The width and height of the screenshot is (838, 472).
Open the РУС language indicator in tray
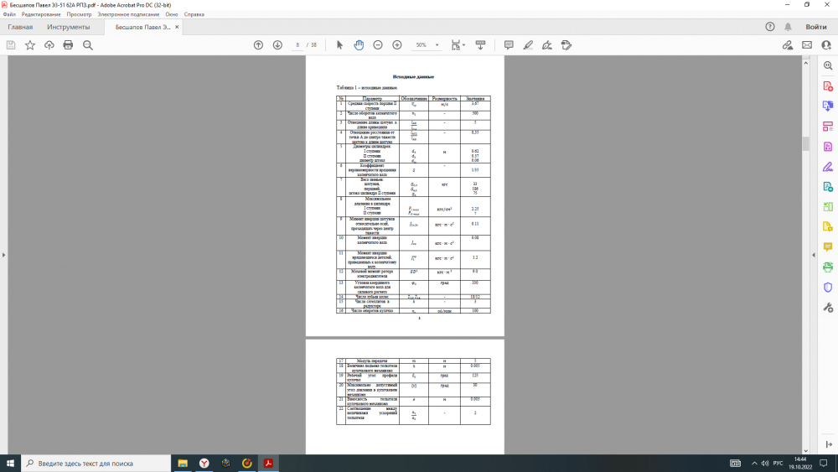coord(778,463)
